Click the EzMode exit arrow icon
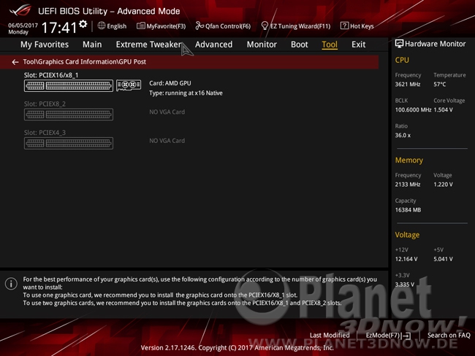 coord(407,336)
